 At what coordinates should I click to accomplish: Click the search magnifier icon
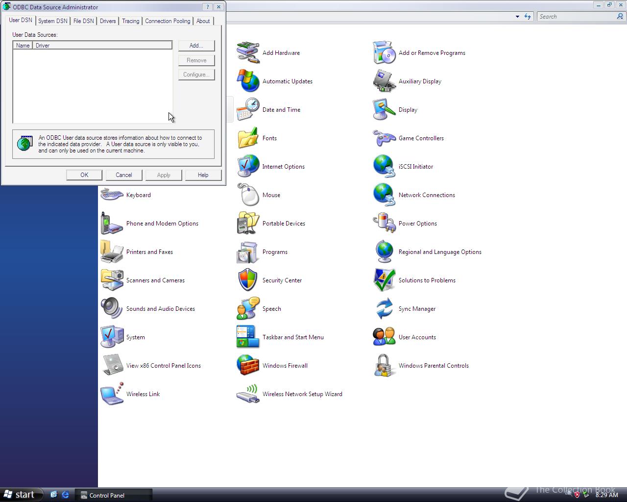(620, 16)
